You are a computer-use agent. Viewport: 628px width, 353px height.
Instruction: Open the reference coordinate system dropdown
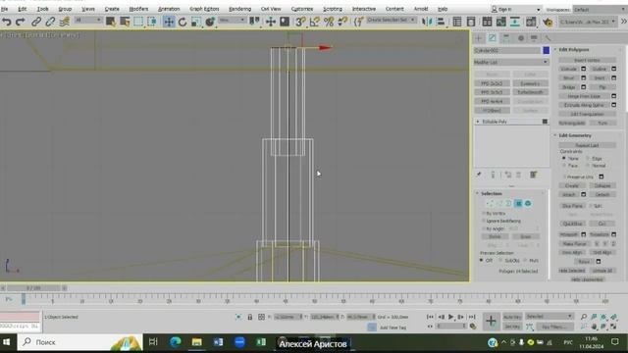(232, 20)
